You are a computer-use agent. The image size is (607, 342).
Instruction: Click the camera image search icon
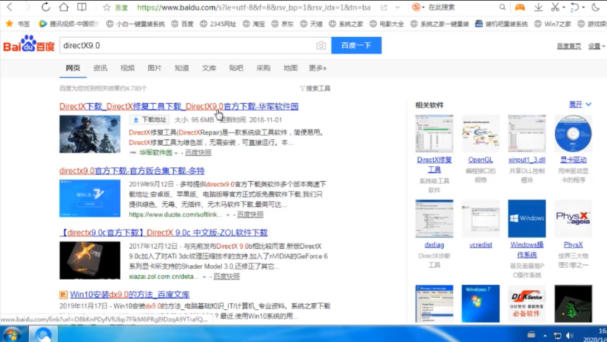(x=321, y=46)
